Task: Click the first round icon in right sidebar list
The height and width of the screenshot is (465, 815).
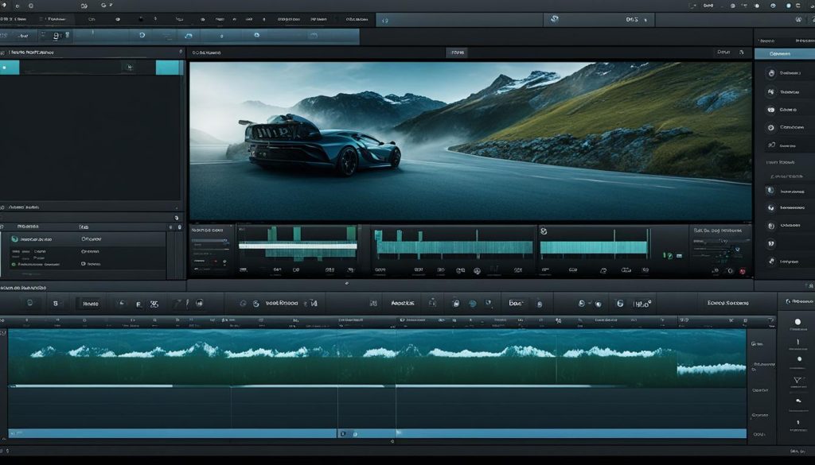Action: [x=771, y=74]
